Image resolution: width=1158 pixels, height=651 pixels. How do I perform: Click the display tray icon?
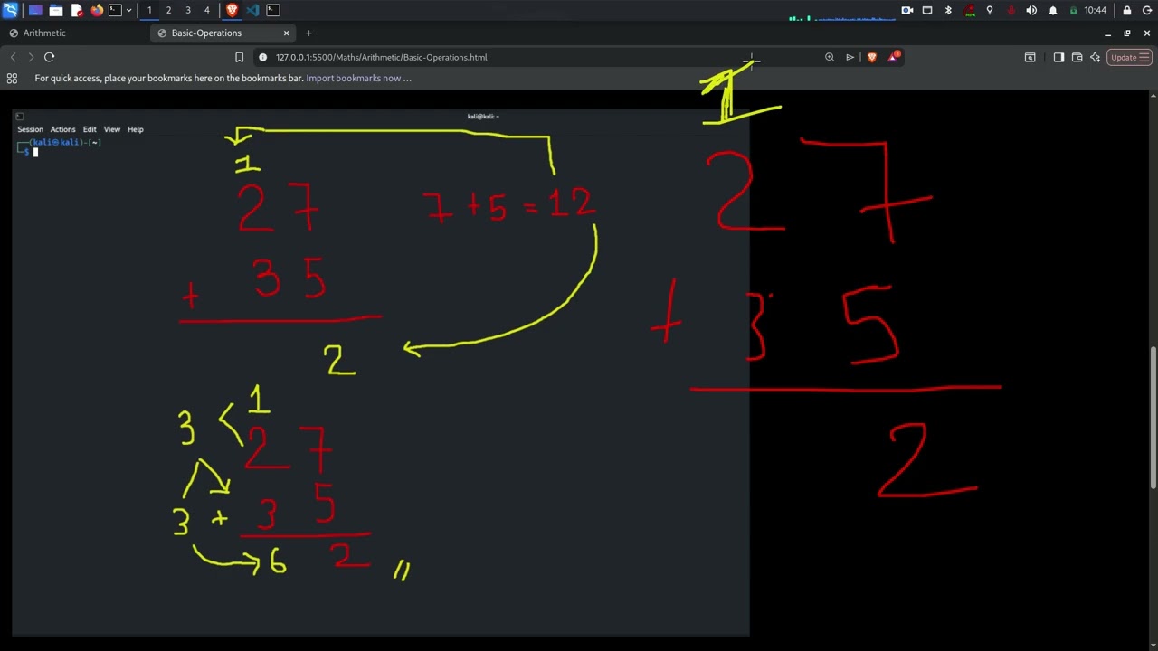(x=927, y=10)
